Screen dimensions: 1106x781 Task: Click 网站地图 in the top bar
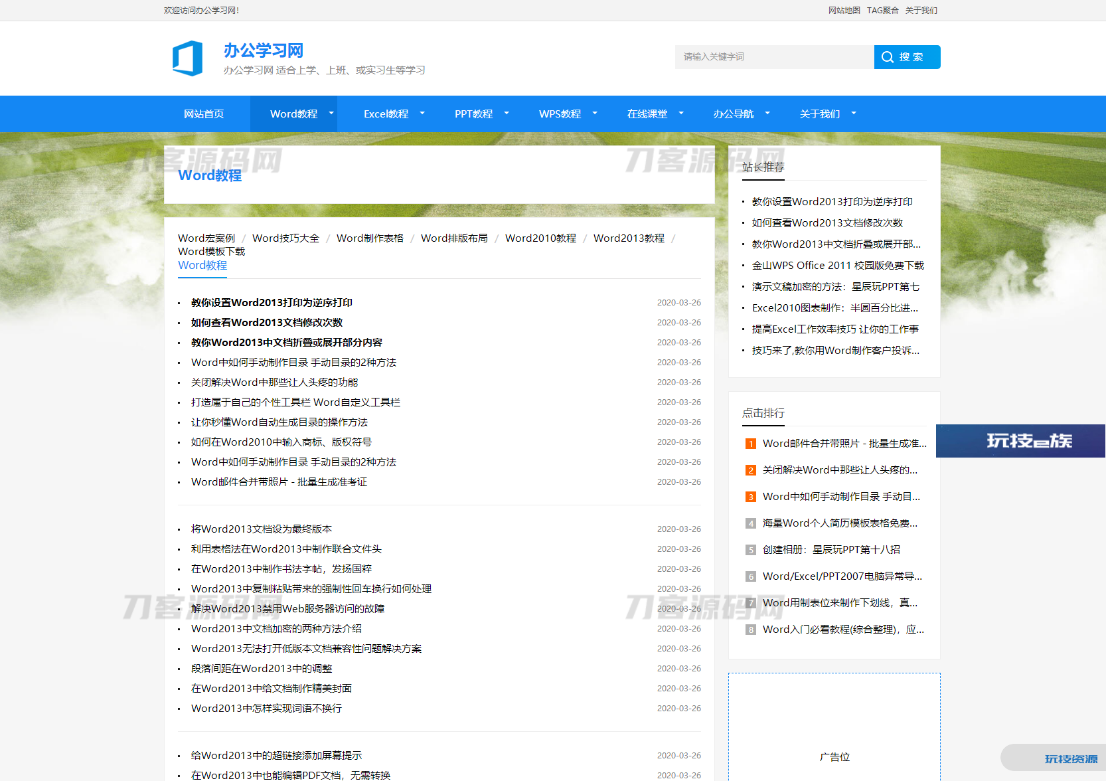click(844, 10)
